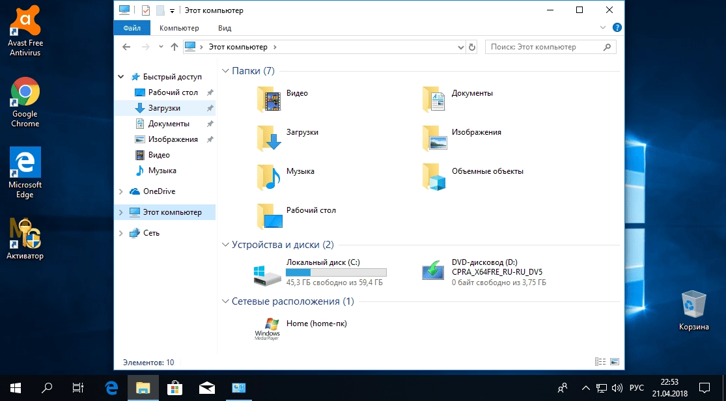726x401 pixels.
Task: Select Home (home-пк) network location
Action: tap(301, 329)
